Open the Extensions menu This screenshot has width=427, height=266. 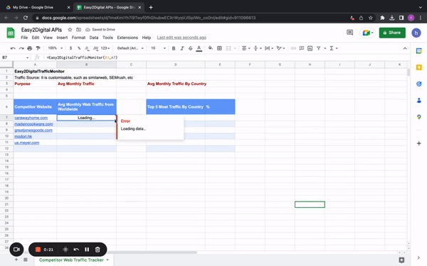(x=127, y=38)
